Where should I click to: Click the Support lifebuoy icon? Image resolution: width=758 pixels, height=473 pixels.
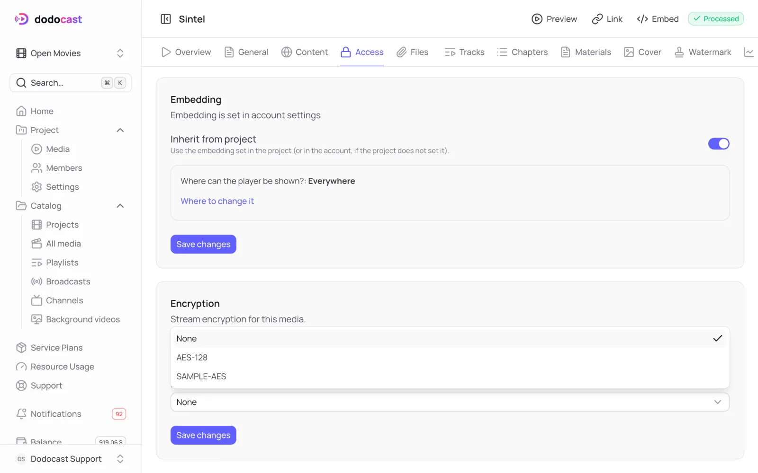pos(21,385)
